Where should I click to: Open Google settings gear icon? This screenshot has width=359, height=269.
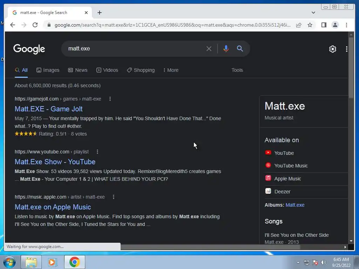coord(332,49)
